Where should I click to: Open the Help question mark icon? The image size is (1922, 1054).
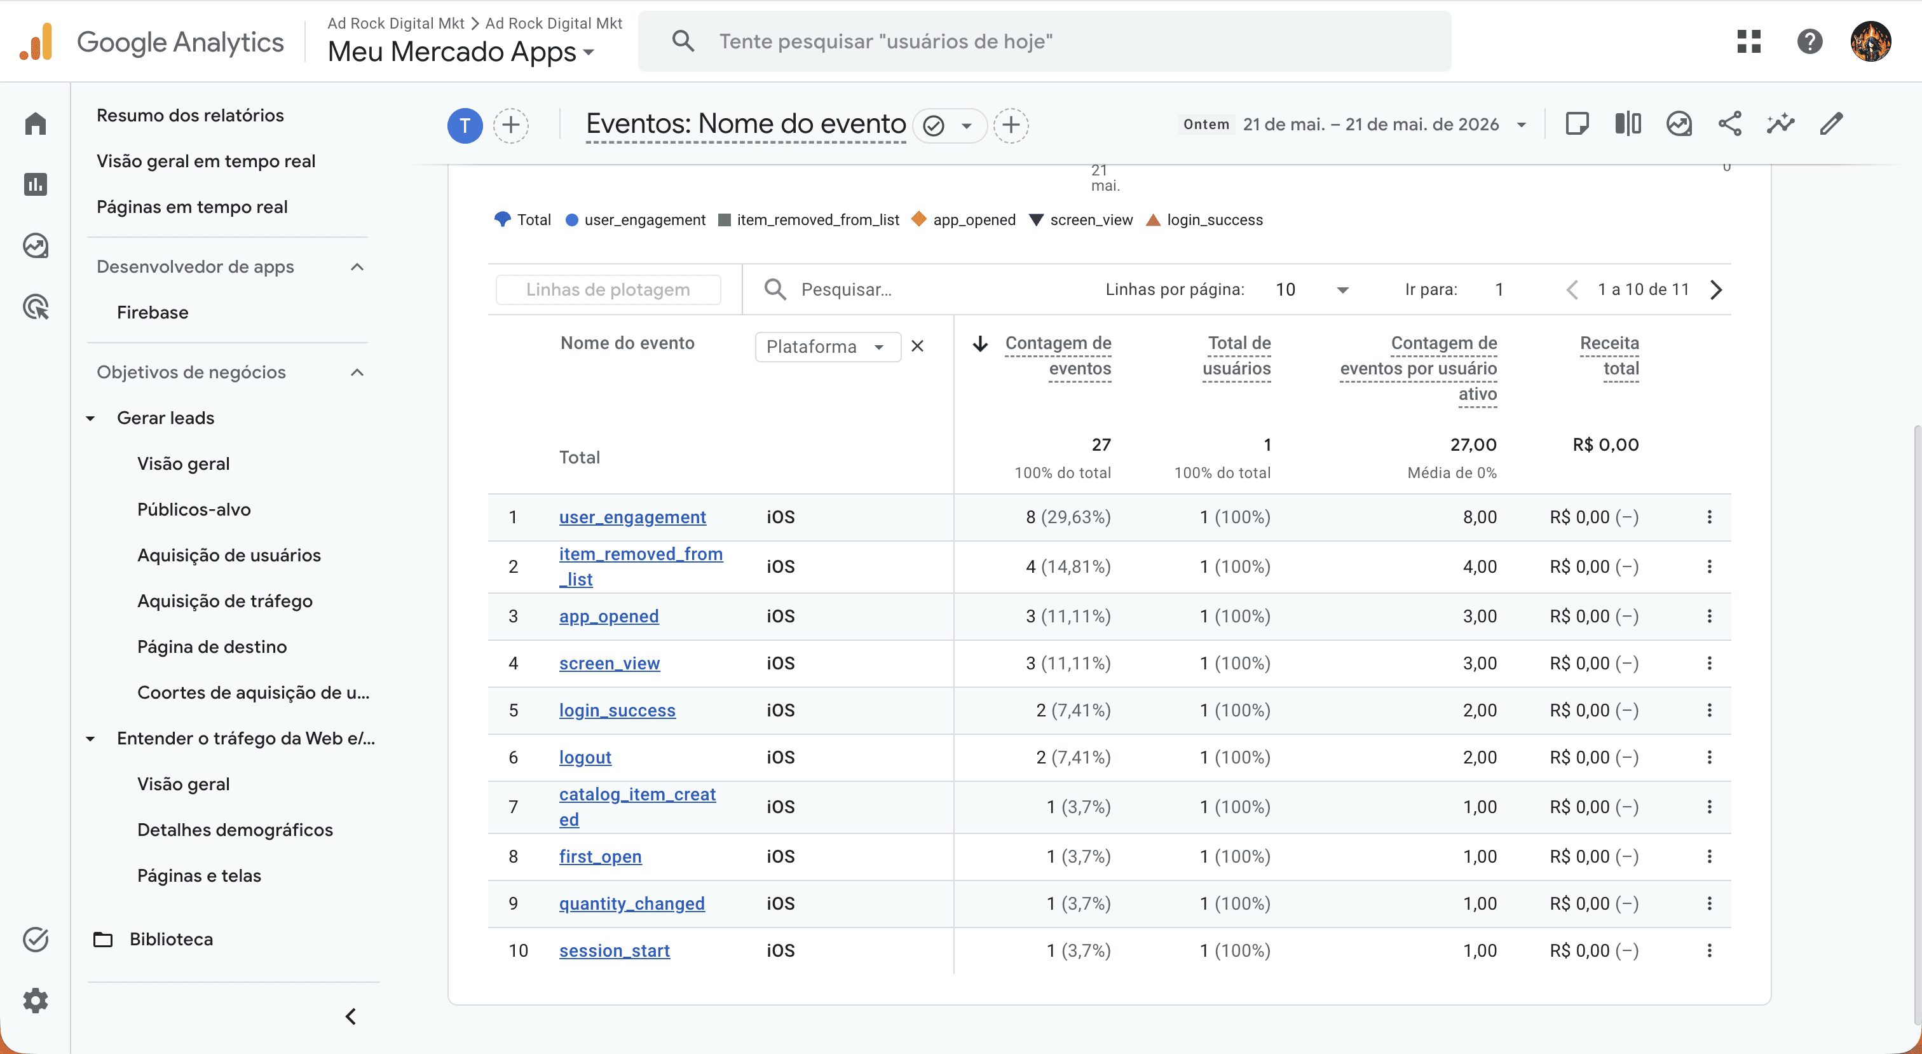[1810, 41]
